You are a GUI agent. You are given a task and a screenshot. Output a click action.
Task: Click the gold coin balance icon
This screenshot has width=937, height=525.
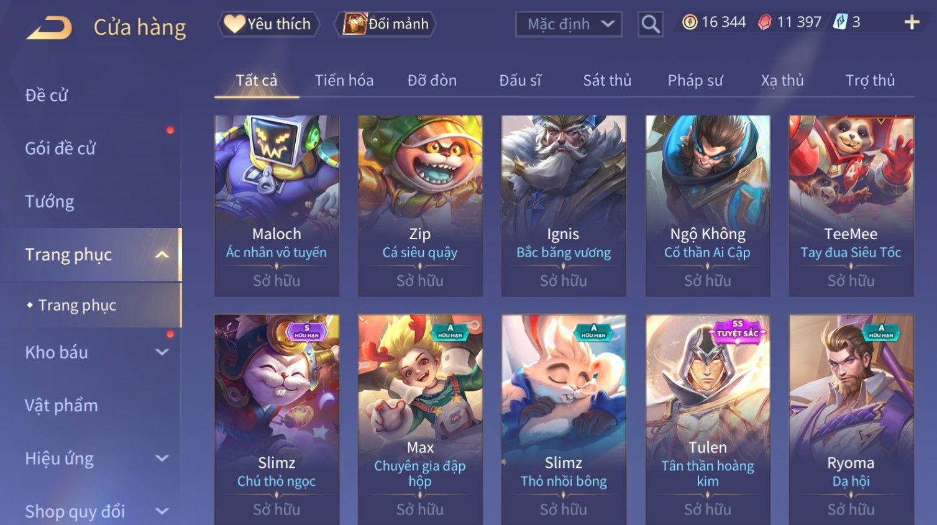(x=690, y=22)
